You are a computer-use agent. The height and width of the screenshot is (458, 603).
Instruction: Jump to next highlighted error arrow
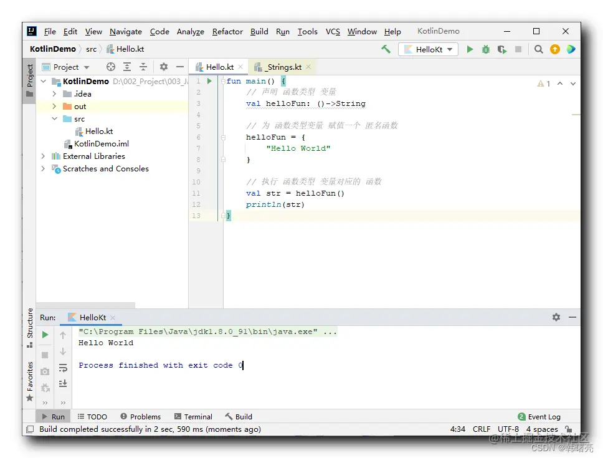coord(573,83)
